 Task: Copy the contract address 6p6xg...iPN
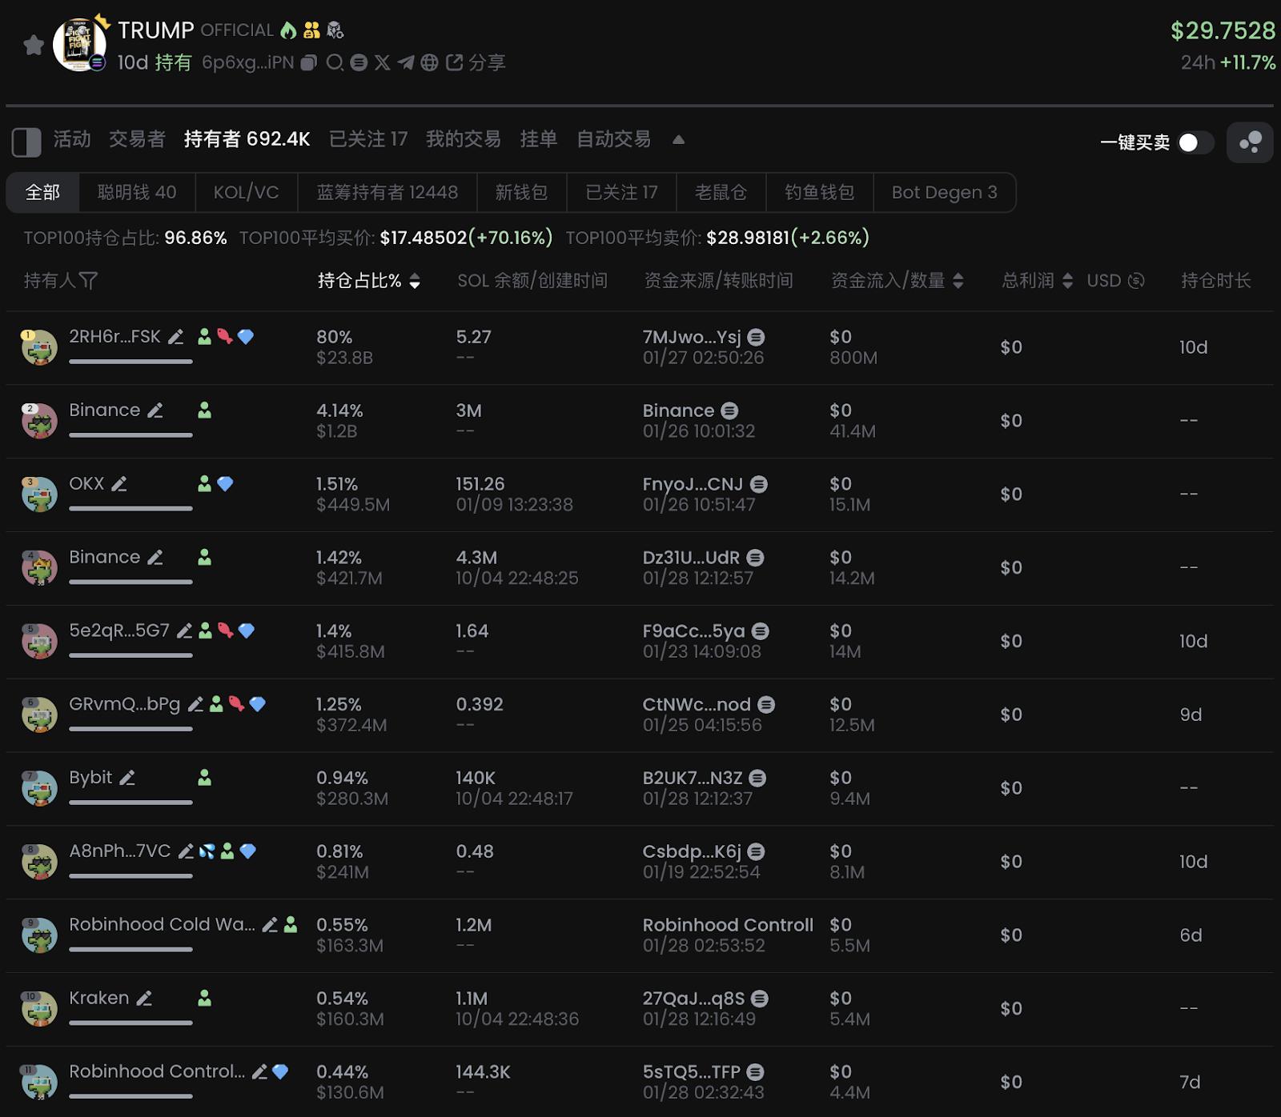click(309, 62)
